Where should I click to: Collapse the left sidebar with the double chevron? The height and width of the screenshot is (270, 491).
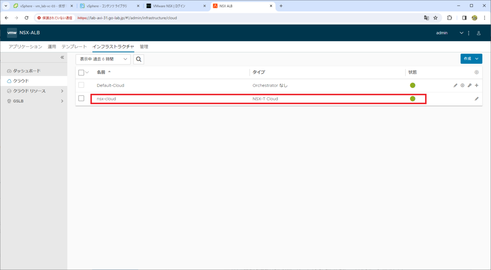coord(62,58)
